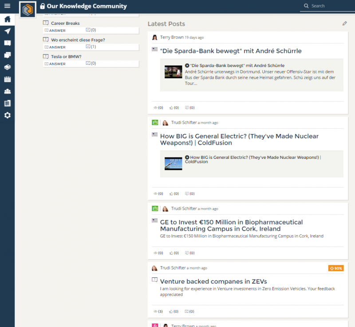This screenshot has width=355, height=327.
Task: Open the chat bubbles icon in sidebar
Action: click(7, 55)
